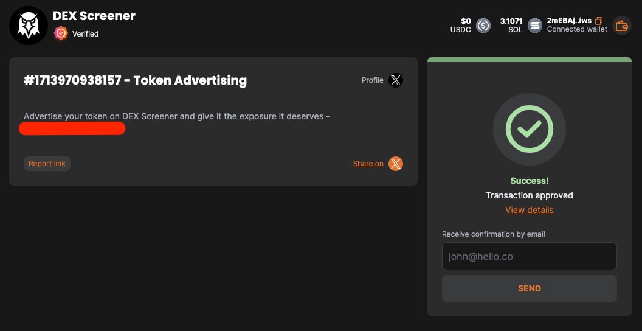The height and width of the screenshot is (331, 642).
Task: Click the orange X share icon
Action: (396, 164)
